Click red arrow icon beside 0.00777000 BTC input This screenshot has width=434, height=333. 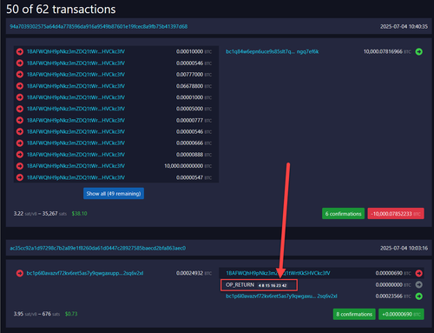coord(20,75)
